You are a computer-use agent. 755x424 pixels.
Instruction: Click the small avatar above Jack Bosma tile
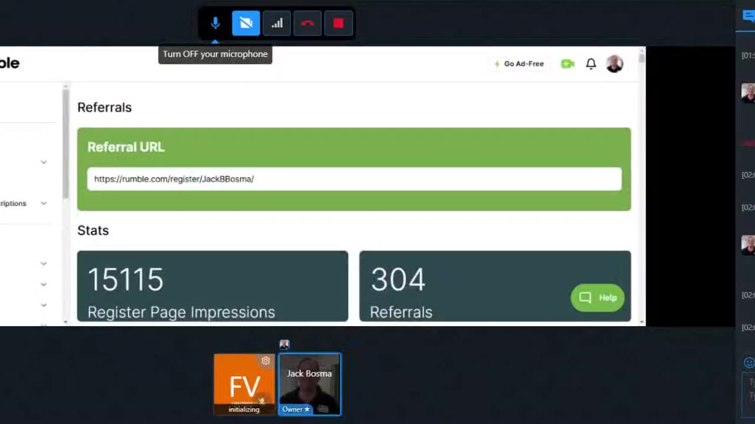click(284, 344)
